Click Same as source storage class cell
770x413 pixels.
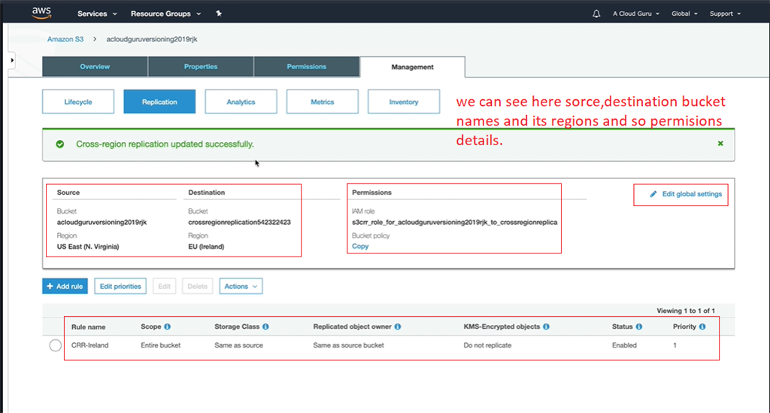click(238, 345)
